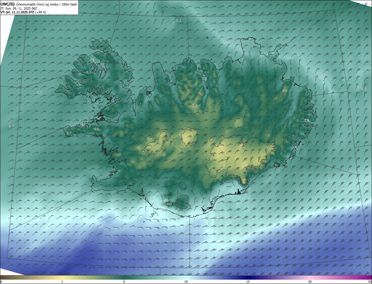Click the 4.0 label near the small southern glacier
The width and height of the screenshot is (372, 284).
[169, 204]
